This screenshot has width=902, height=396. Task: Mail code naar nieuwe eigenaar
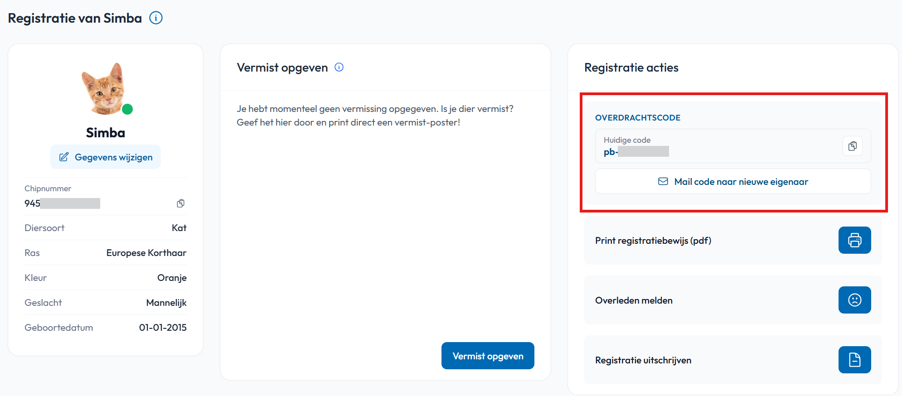coord(733,181)
